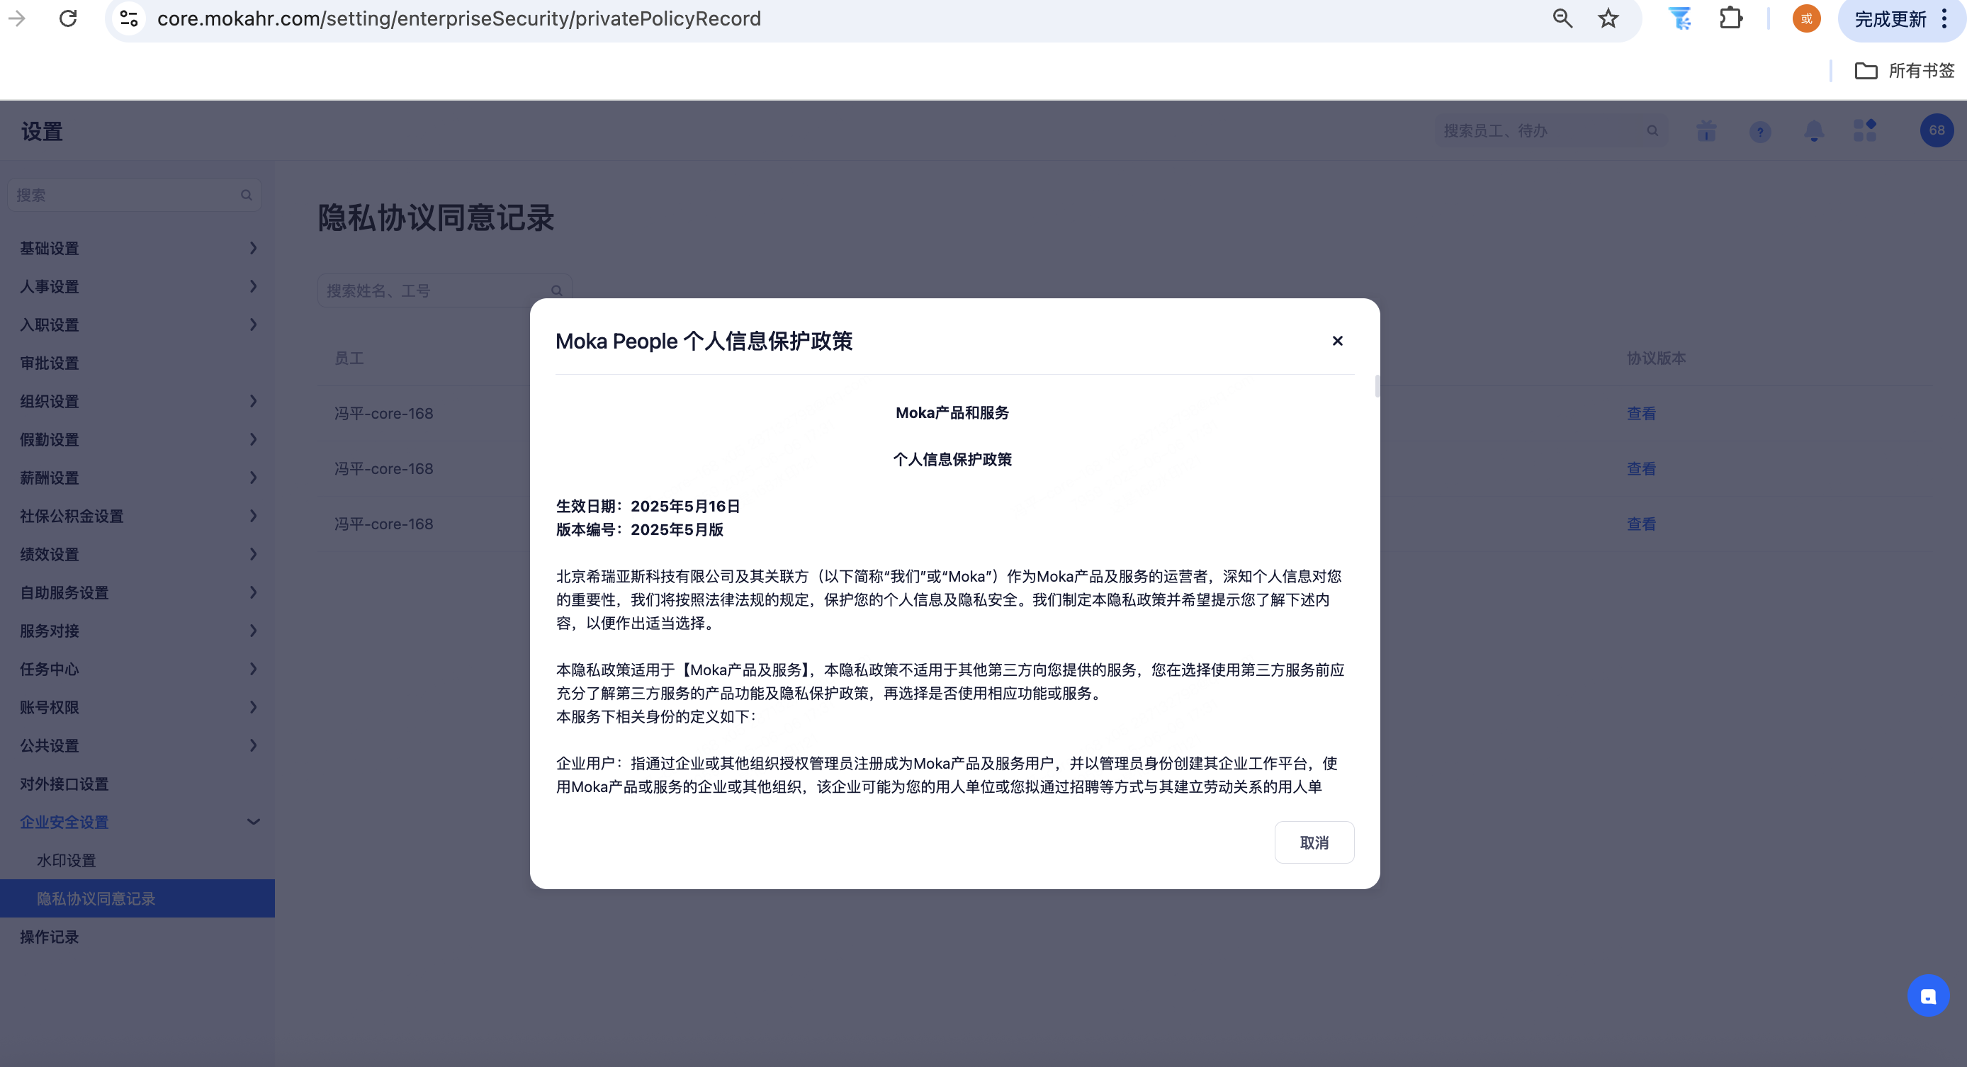Click the zoom magnifier icon in the address bar
This screenshot has width=1967, height=1067.
coord(1562,18)
